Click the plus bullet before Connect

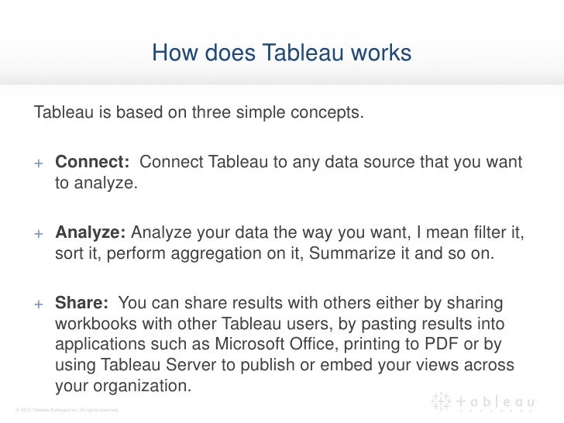[x=39, y=163]
